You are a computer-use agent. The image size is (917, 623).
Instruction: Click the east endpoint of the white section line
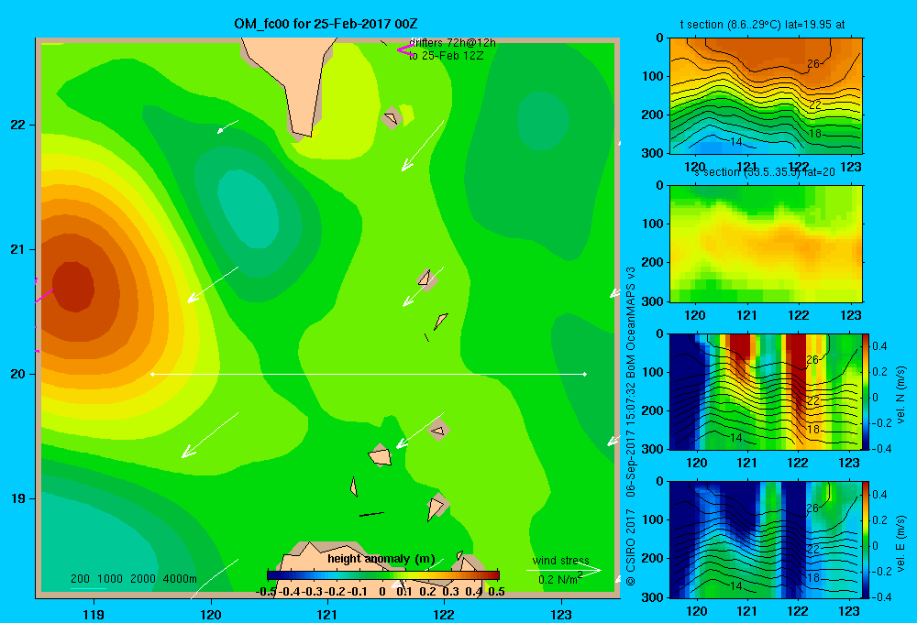tap(584, 374)
